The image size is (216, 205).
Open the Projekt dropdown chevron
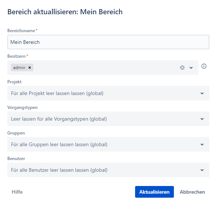click(202, 93)
